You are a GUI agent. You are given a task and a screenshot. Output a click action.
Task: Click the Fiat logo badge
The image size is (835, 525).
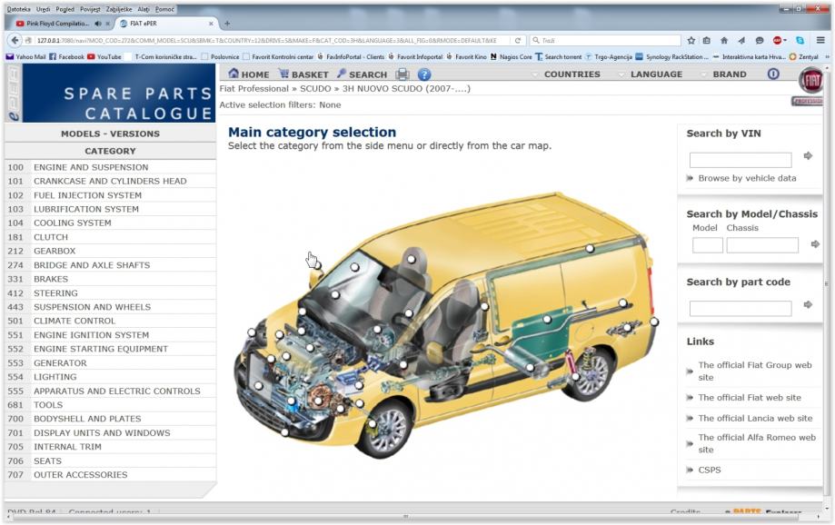[810, 81]
